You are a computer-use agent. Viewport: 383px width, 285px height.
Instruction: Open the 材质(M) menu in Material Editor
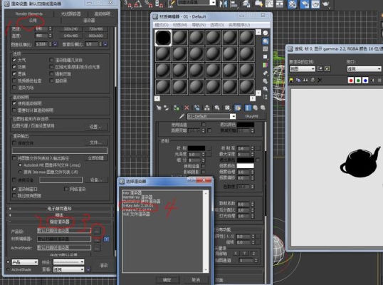180,25
